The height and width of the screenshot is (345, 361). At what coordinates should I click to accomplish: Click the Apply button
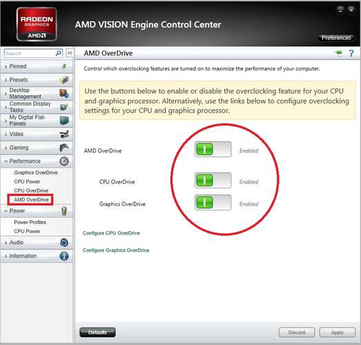(x=338, y=333)
